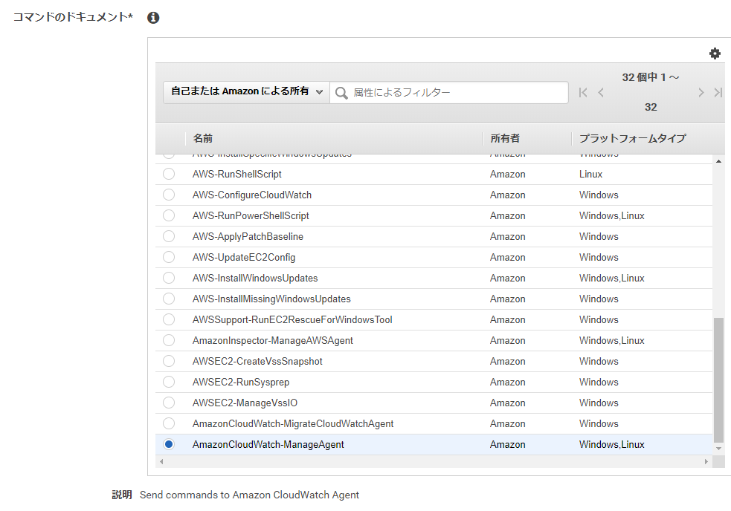Go to next page of documents
This screenshot has height=511, width=731.
click(x=701, y=93)
